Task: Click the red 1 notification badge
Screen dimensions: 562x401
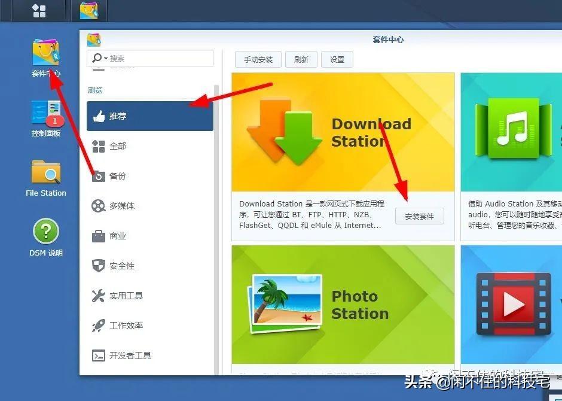Action: [55, 121]
